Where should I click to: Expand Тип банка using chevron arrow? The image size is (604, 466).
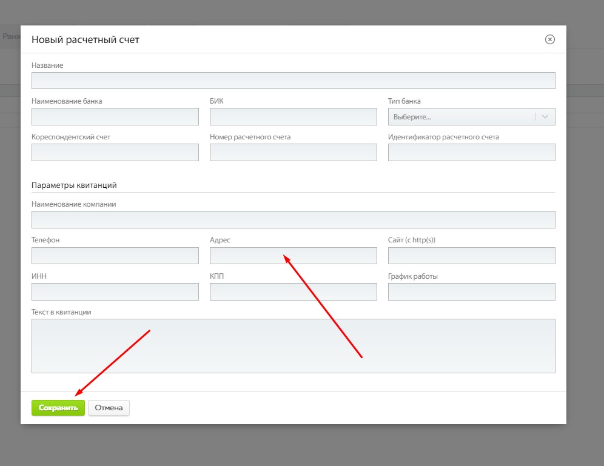545,116
